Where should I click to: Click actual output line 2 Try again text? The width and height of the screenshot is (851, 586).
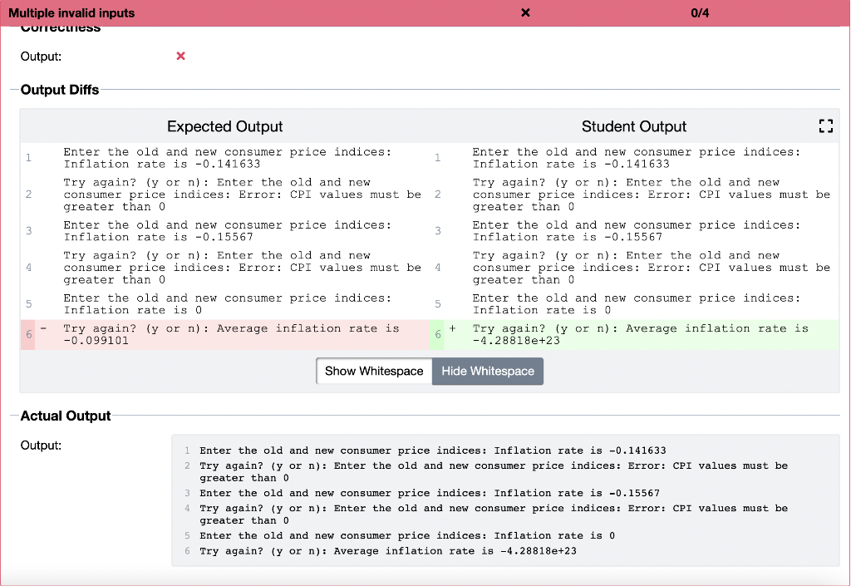click(494, 471)
